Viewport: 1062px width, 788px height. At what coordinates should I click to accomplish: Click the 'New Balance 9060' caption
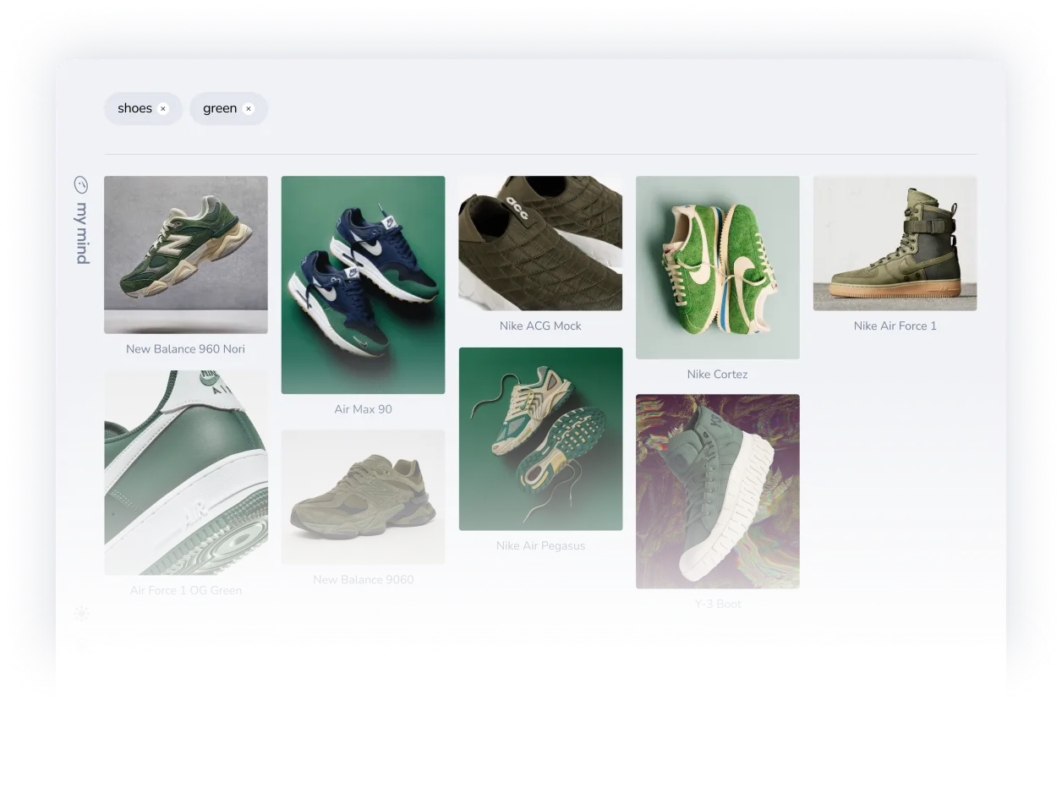coord(363,579)
